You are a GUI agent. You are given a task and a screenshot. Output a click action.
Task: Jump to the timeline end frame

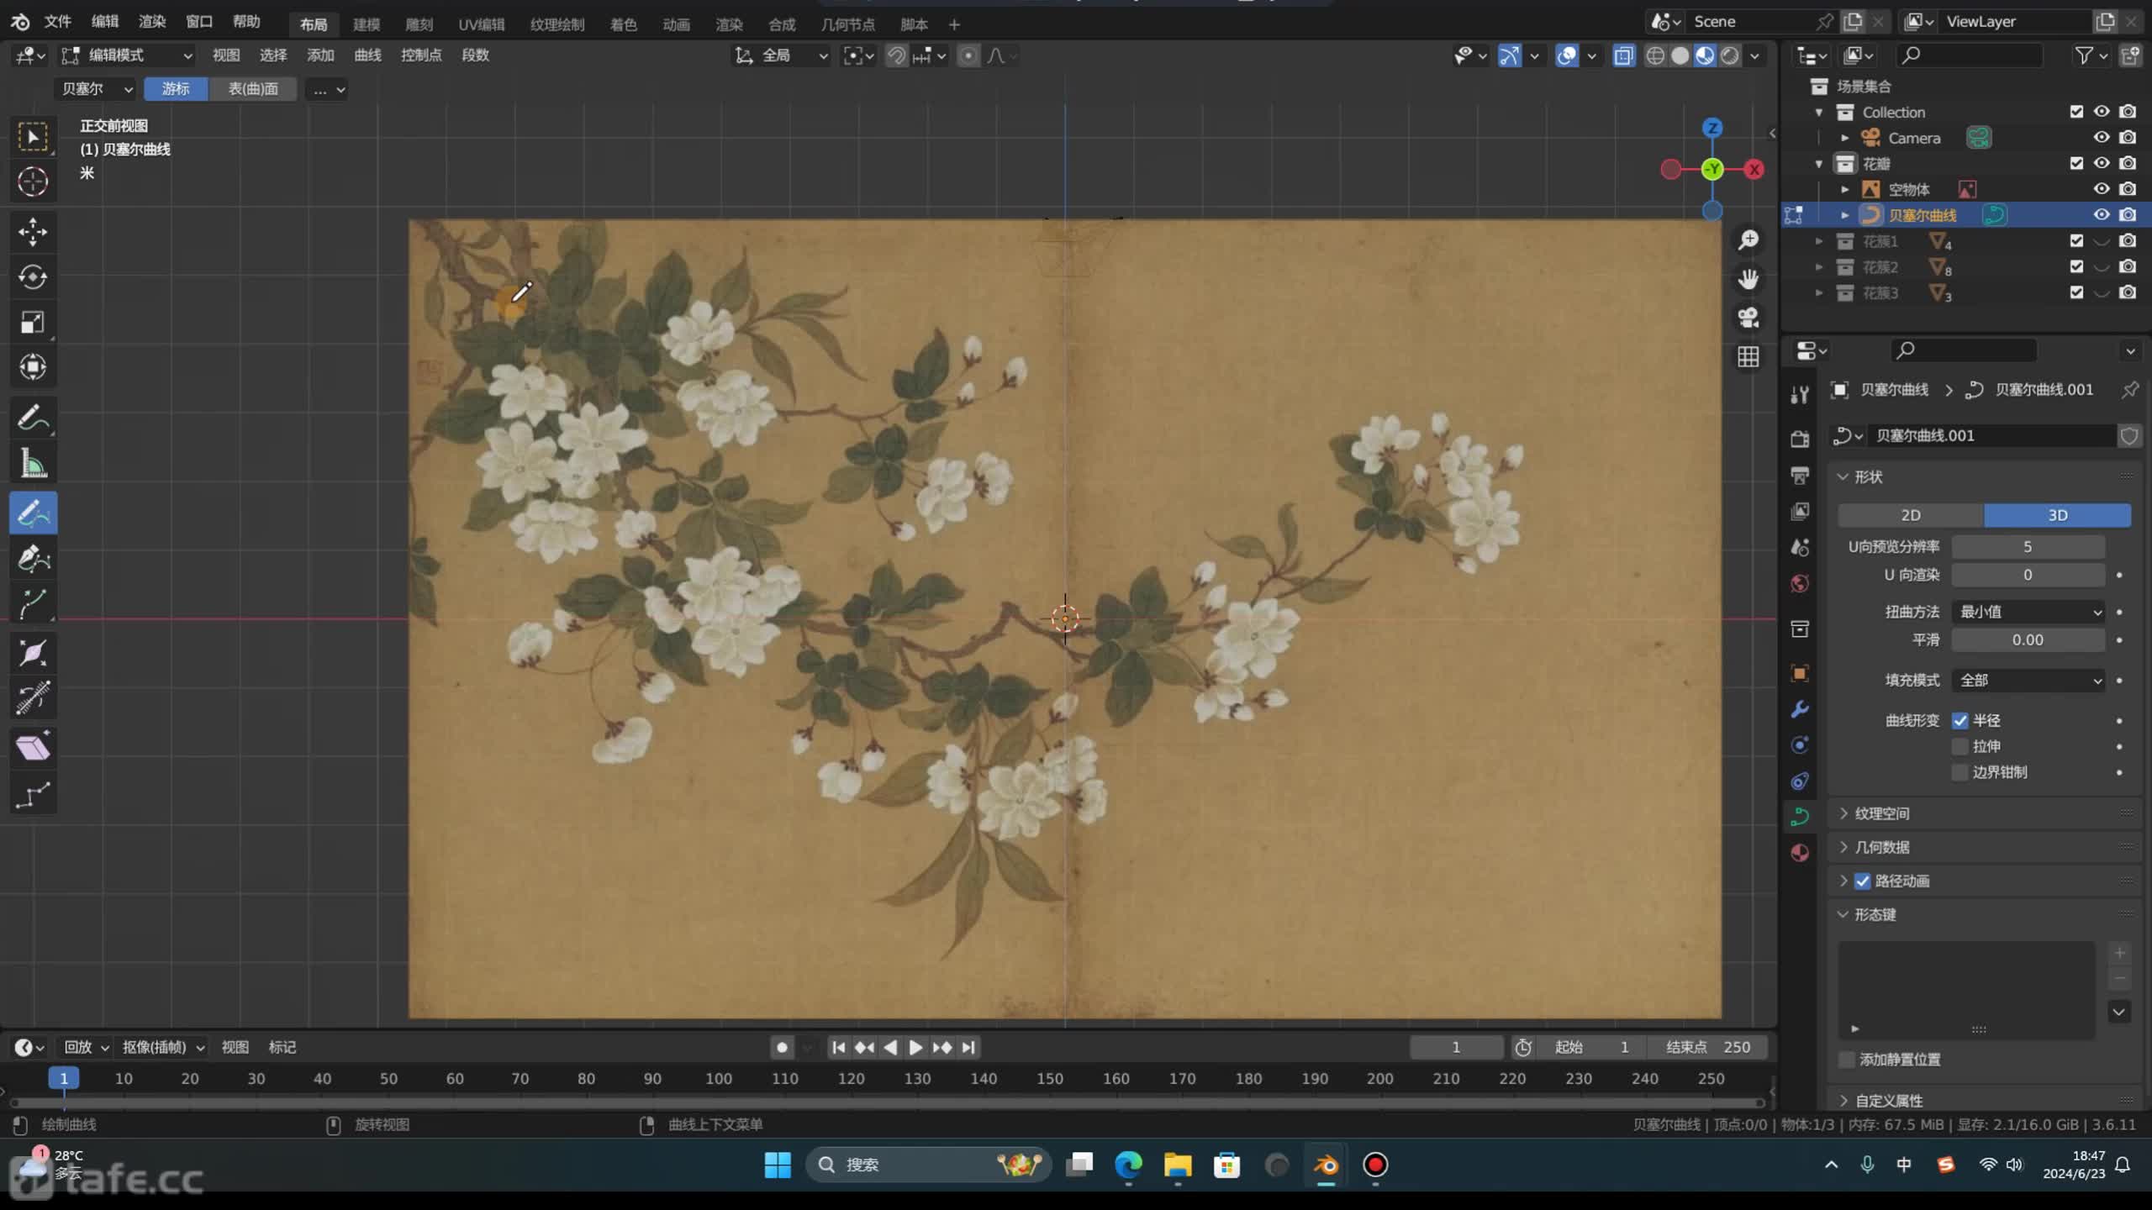(968, 1048)
